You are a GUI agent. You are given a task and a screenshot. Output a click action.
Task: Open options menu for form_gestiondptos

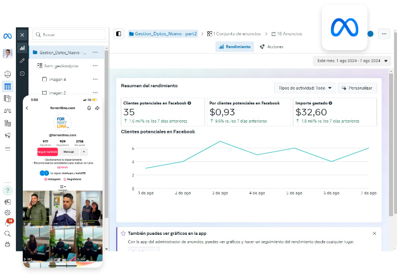(x=95, y=66)
